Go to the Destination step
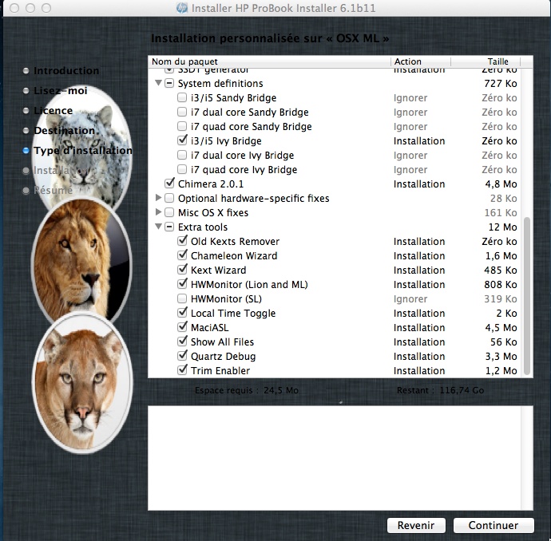 (x=65, y=131)
